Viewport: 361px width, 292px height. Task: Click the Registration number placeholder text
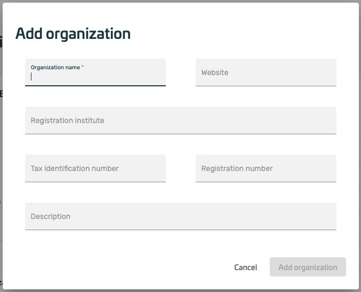(237, 168)
